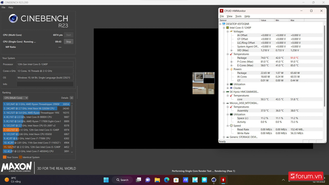Open File Explorer from the taskbar
The width and height of the screenshot is (329, 185).
[x=157, y=180]
